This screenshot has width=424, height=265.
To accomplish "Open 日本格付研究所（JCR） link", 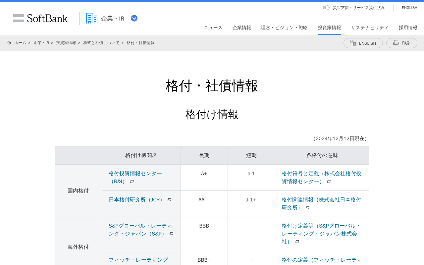I will coord(136,199).
